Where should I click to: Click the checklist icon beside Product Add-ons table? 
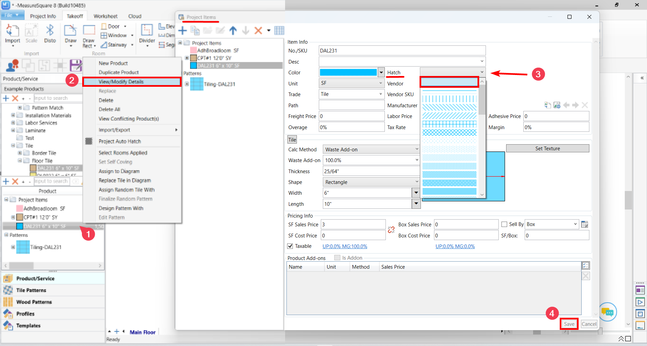click(586, 266)
